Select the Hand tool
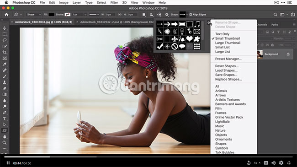297x167 pixels. pyautogui.click(x=5, y=137)
